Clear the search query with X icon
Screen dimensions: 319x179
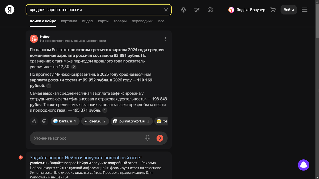click(x=166, y=10)
